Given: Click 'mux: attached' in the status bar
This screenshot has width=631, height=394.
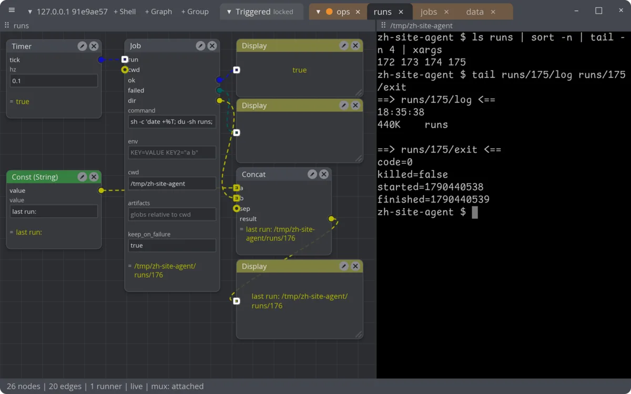Looking at the screenshot, I should [177, 386].
